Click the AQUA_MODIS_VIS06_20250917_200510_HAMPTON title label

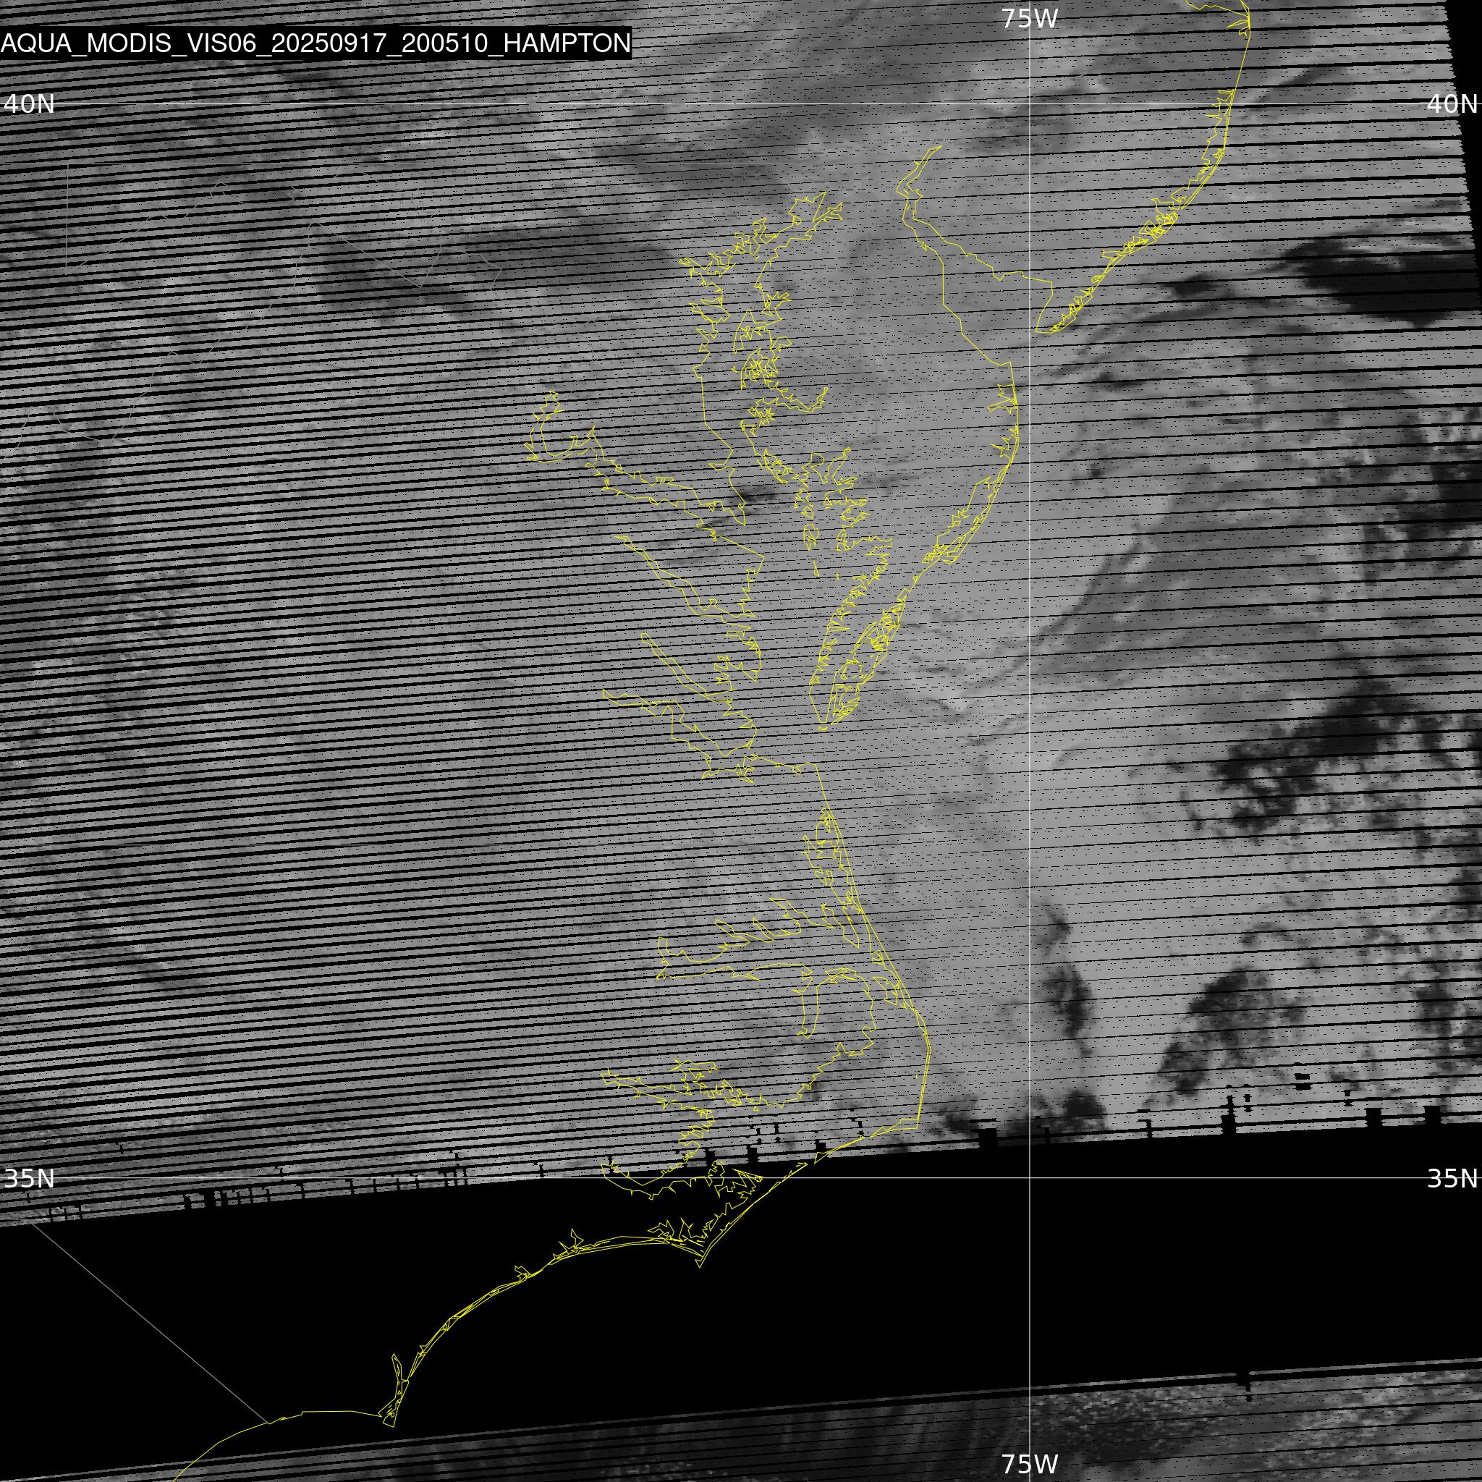click(x=316, y=43)
